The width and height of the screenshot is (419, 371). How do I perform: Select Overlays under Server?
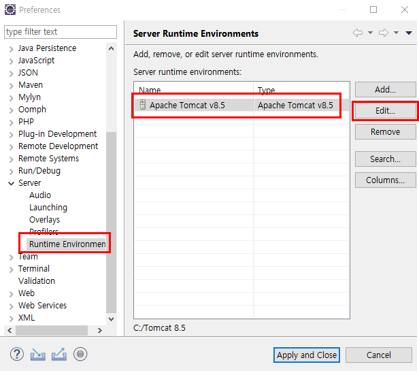point(45,220)
